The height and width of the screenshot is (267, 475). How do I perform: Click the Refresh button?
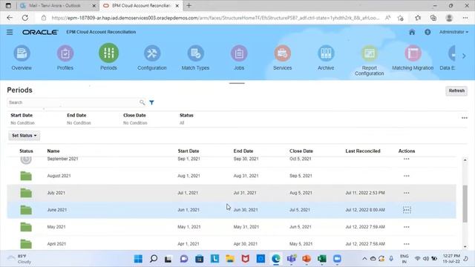point(456,90)
